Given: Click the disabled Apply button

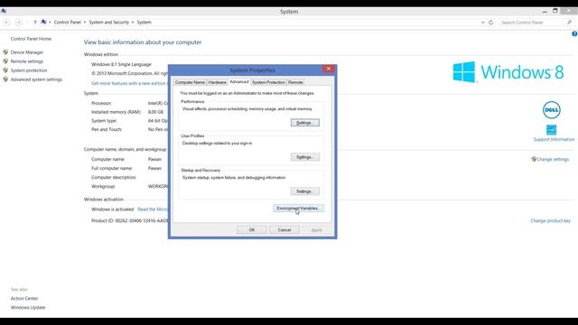Looking at the screenshot, I should [317, 230].
